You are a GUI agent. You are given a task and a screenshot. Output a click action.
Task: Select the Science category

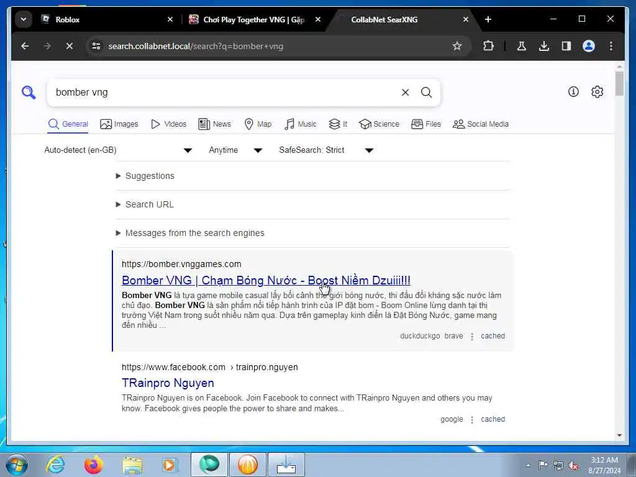(x=379, y=124)
